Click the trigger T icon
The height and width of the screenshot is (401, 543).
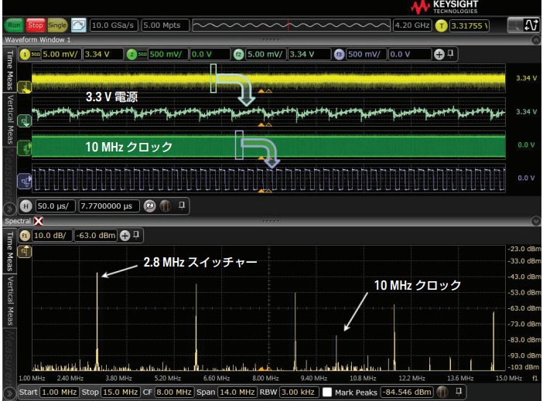pyautogui.click(x=442, y=25)
